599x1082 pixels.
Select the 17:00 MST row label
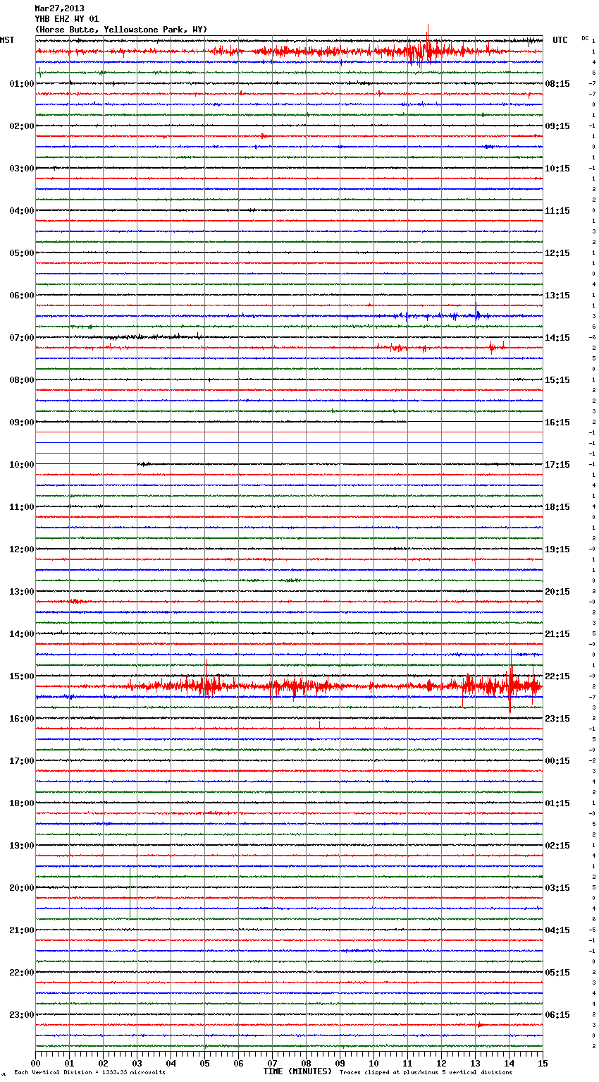[22, 761]
